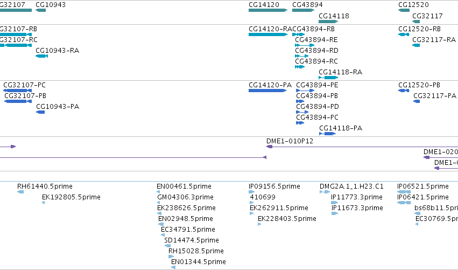Click the IP06421.5prime EST label

(423, 197)
